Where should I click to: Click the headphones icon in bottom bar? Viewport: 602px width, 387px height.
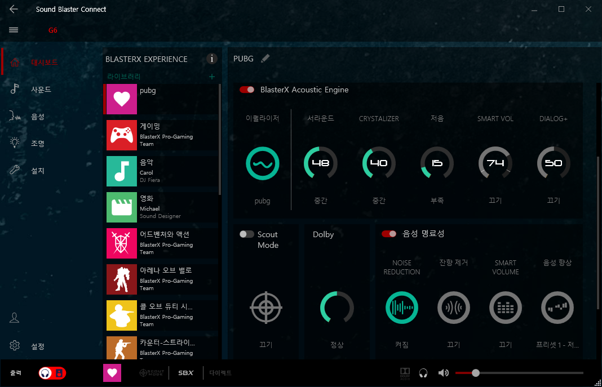[x=423, y=373]
